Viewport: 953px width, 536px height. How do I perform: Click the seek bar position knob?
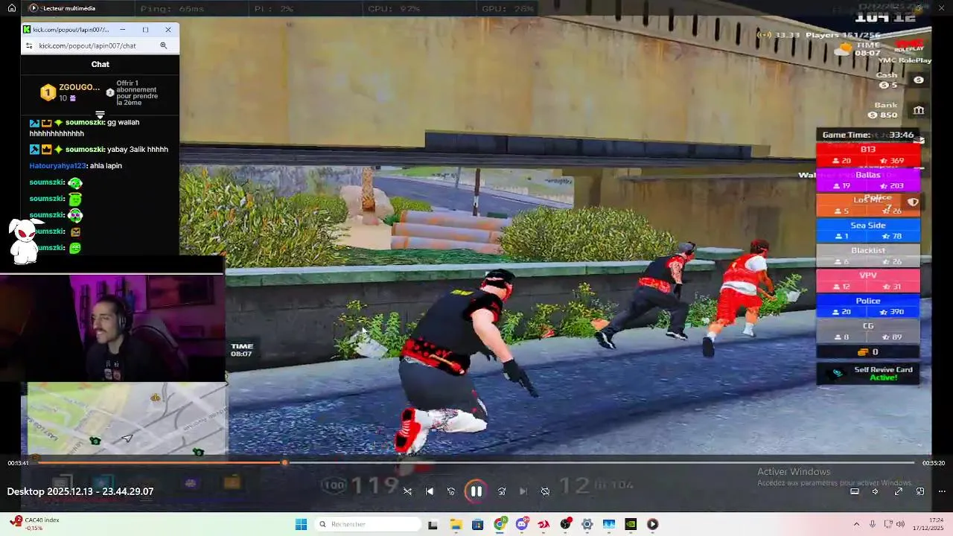[284, 463]
